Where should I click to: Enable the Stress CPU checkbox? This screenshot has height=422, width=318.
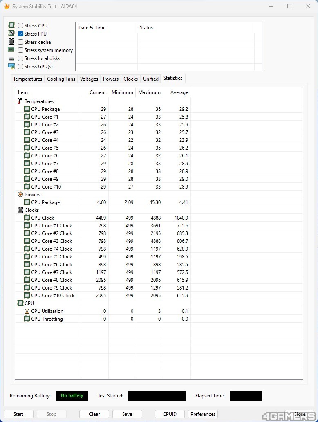(20, 26)
